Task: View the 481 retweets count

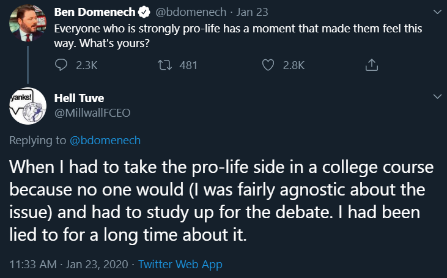Action: pos(188,65)
